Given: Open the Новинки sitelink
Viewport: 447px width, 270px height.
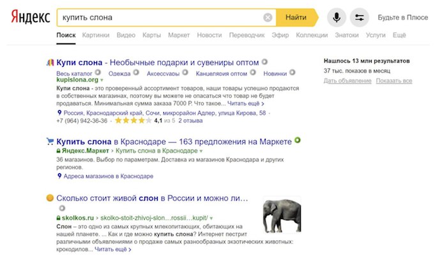Looking at the screenshot, I should 275,74.
